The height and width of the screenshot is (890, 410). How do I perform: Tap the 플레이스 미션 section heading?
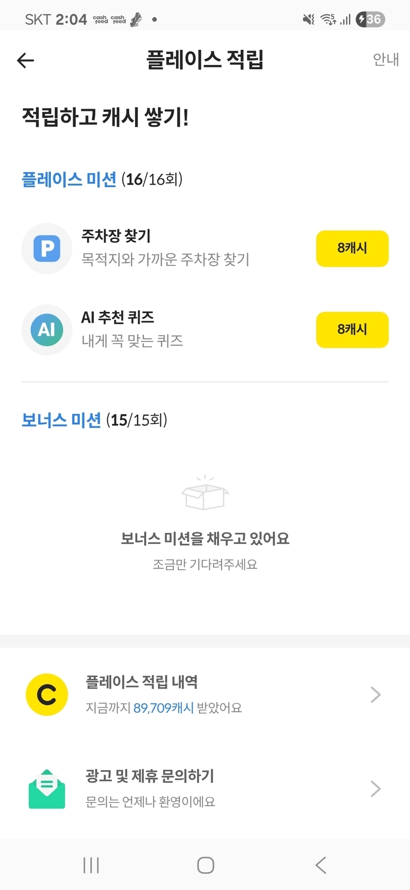[69, 179]
